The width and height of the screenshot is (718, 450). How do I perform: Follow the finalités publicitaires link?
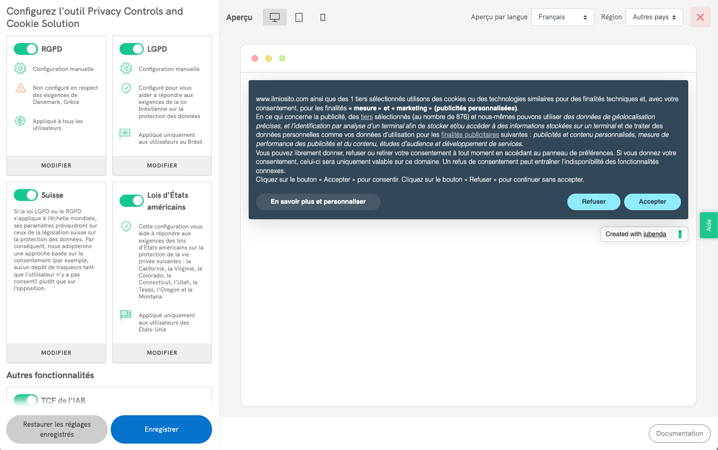[x=470, y=135]
